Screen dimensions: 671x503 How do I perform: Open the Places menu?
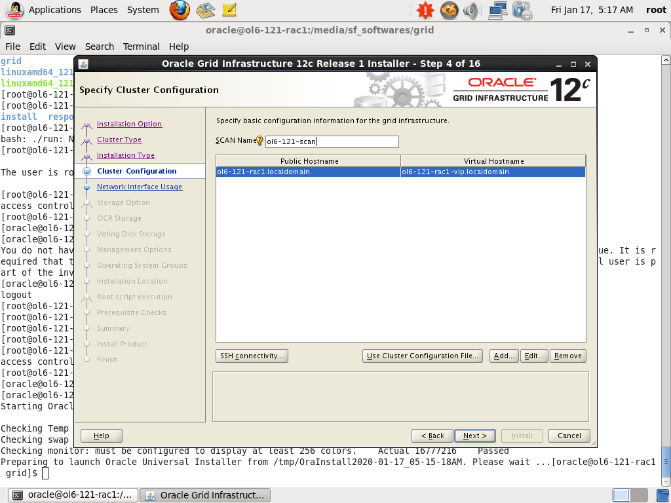[104, 10]
